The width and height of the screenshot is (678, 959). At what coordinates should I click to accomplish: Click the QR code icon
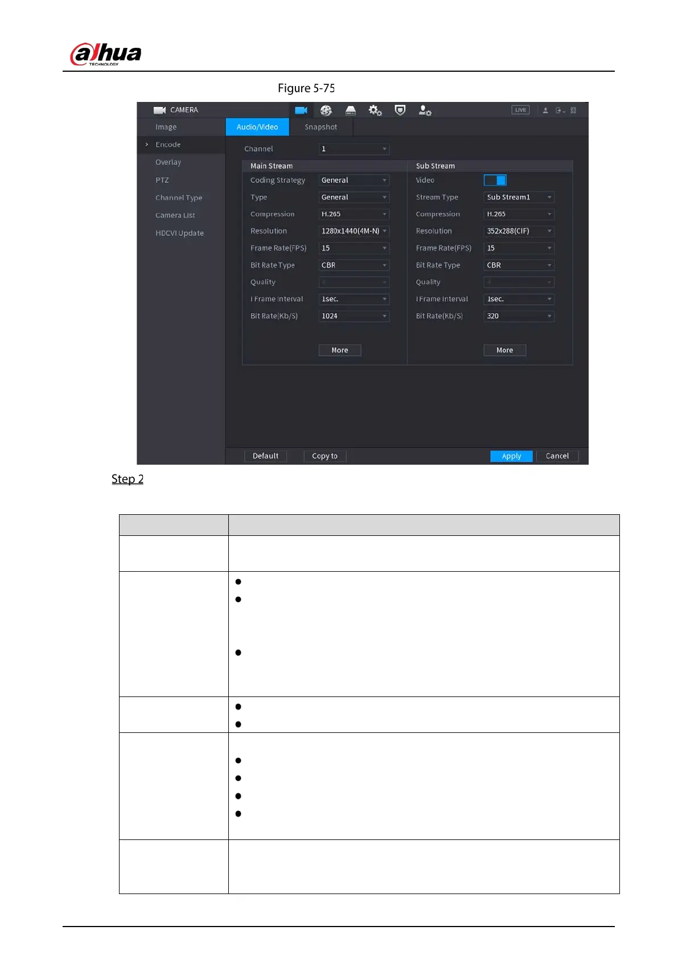573,110
